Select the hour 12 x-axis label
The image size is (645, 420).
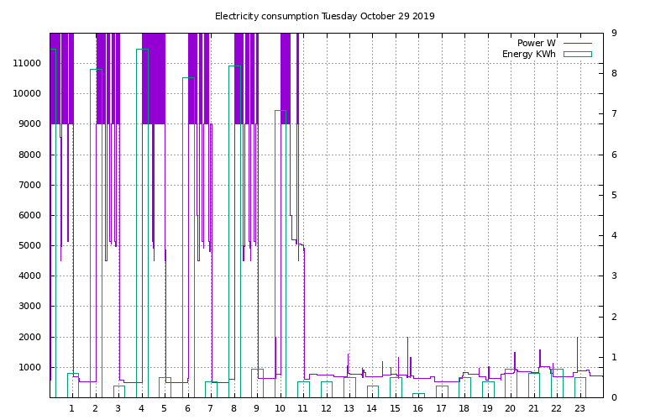326,408
